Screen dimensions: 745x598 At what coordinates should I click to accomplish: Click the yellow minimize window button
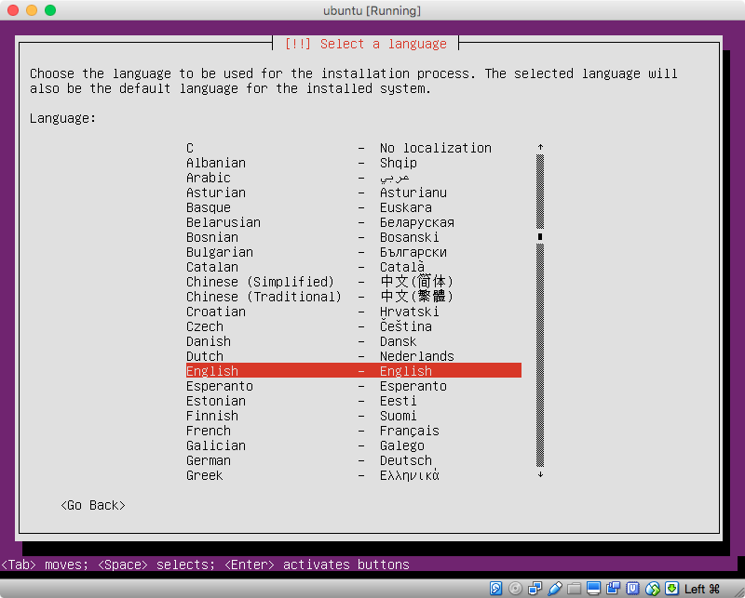pos(32,10)
